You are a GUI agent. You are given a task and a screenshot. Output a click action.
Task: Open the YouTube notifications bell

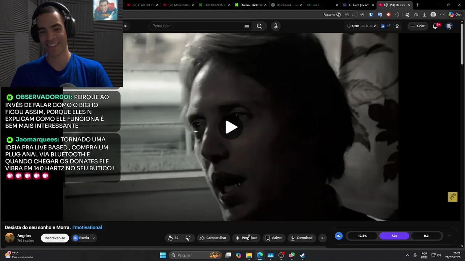click(x=435, y=26)
